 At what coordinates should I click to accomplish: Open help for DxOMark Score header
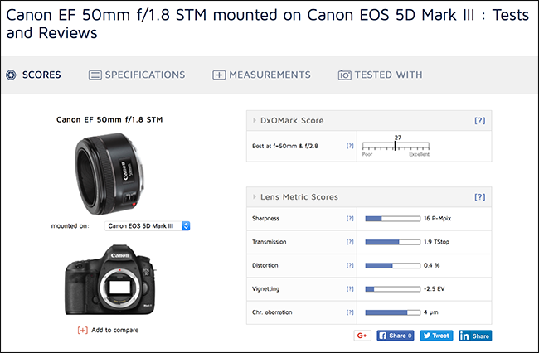480,120
